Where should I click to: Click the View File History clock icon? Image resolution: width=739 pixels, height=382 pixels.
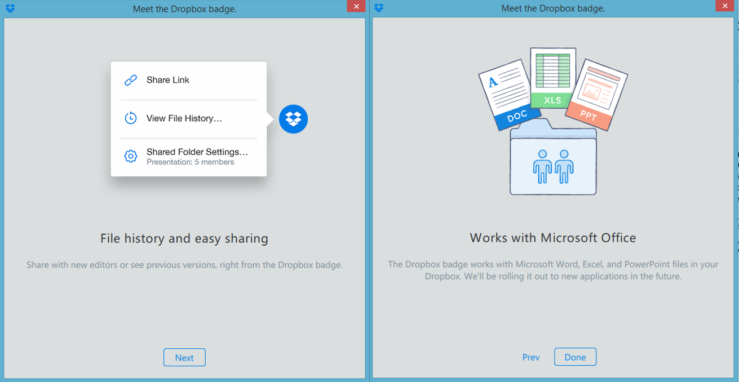131,118
